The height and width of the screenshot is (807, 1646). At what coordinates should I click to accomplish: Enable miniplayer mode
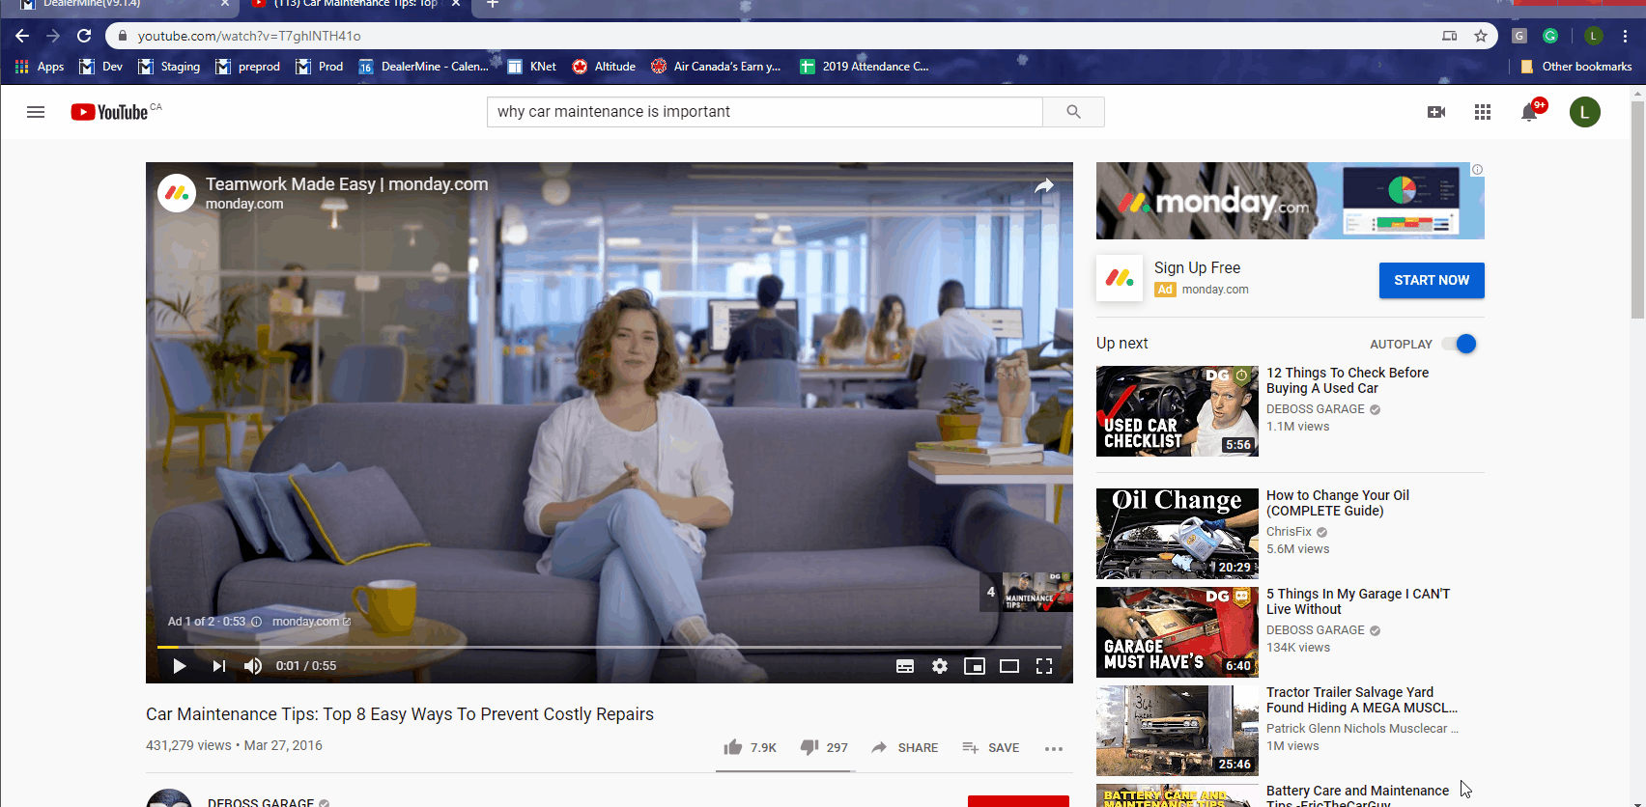click(975, 666)
